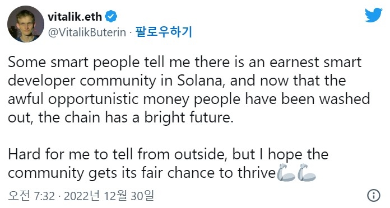
Task: Click the first flexed arm emoji
Action: pos(286,172)
